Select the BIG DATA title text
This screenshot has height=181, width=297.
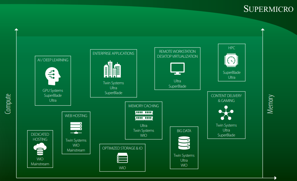pyautogui.click(x=184, y=131)
